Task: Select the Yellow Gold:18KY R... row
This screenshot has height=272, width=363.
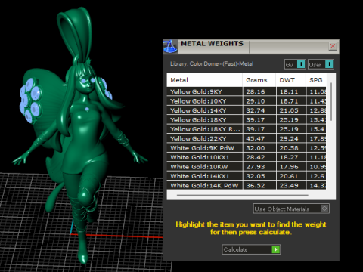Action: (x=247, y=129)
